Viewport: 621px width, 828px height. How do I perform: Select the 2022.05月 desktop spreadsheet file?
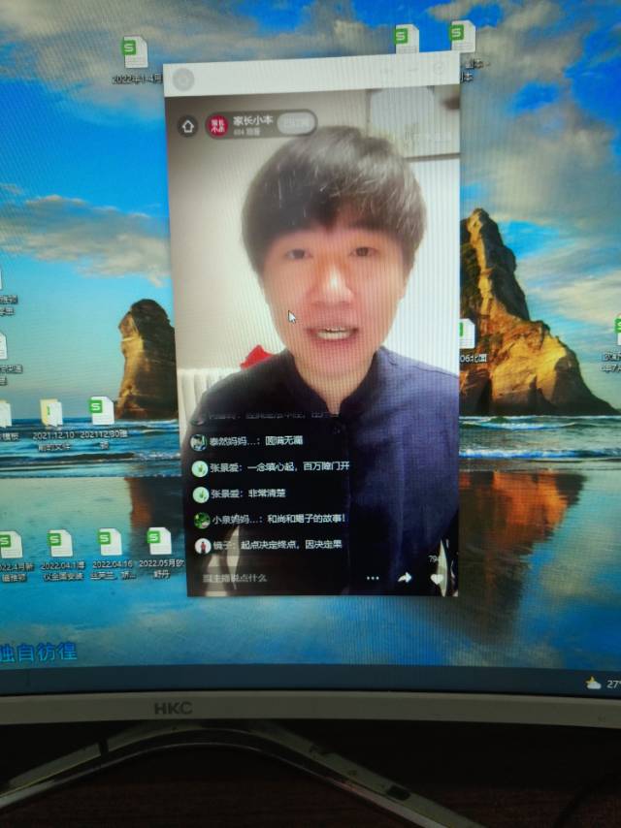tap(160, 553)
